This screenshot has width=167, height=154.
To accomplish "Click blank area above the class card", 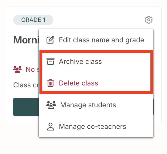I will point(83,3).
